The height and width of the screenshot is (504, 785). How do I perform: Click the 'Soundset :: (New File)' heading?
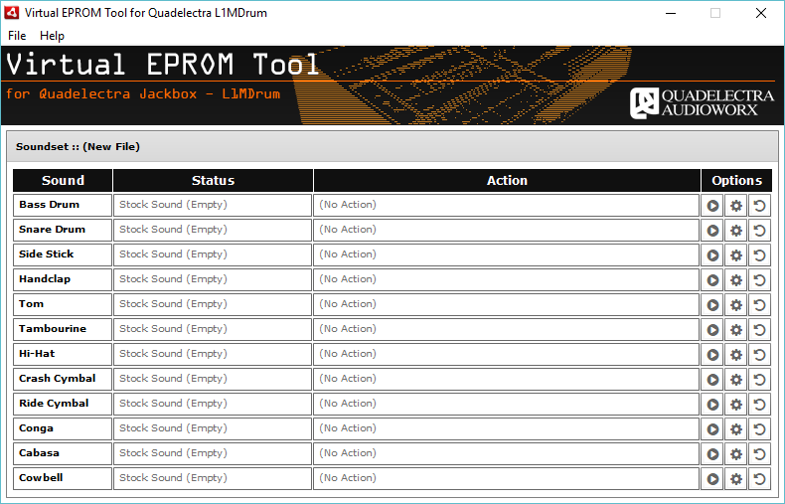pyautogui.click(x=78, y=147)
